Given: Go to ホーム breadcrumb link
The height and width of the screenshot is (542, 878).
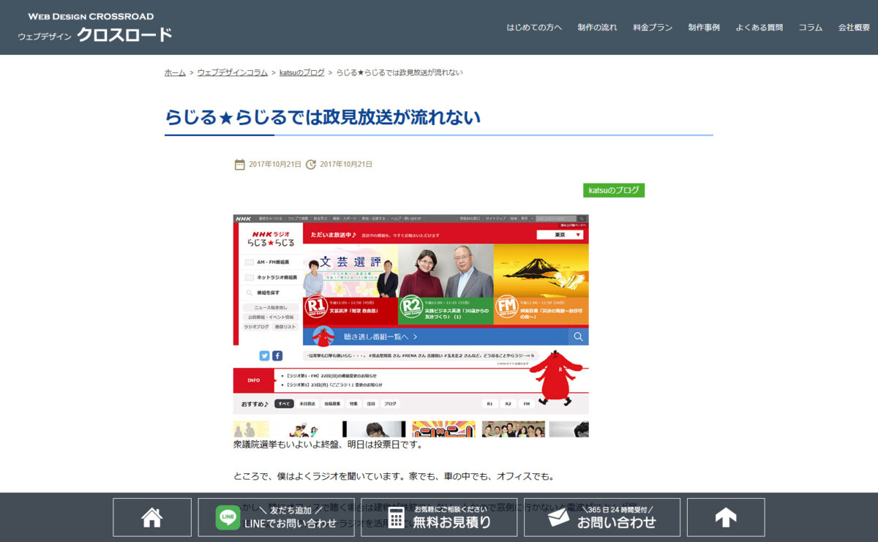Looking at the screenshot, I should (x=175, y=72).
